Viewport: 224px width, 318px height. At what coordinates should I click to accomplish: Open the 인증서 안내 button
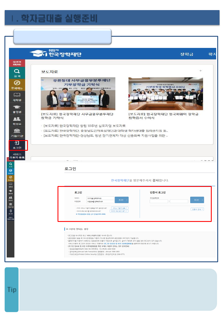tap(197, 209)
